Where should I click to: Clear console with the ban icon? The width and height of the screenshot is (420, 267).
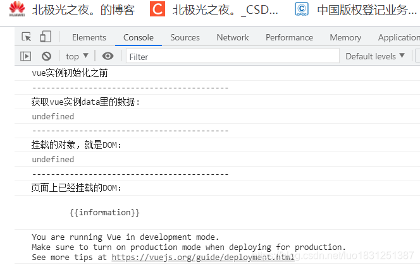pos(46,56)
